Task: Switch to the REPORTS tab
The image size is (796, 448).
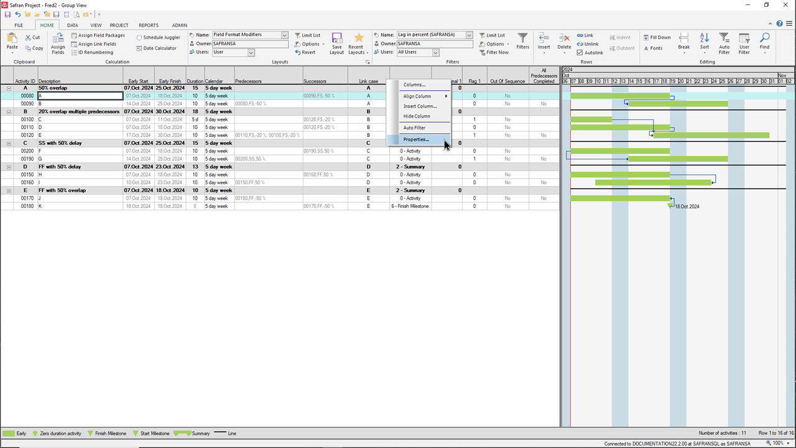Action: 149,26
